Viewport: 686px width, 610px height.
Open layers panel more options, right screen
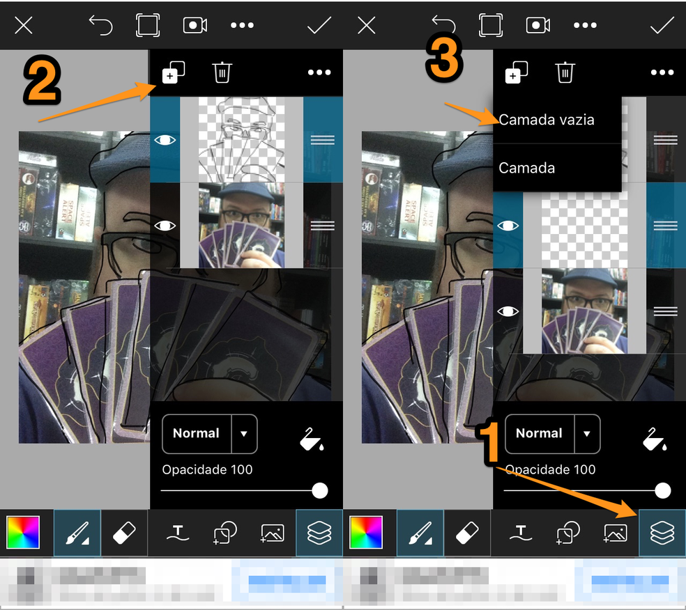pos(662,72)
